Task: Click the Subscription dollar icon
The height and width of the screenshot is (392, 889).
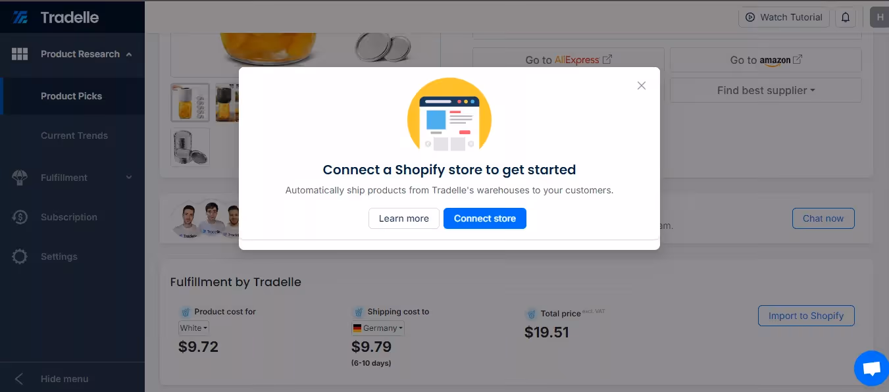Action: tap(20, 217)
